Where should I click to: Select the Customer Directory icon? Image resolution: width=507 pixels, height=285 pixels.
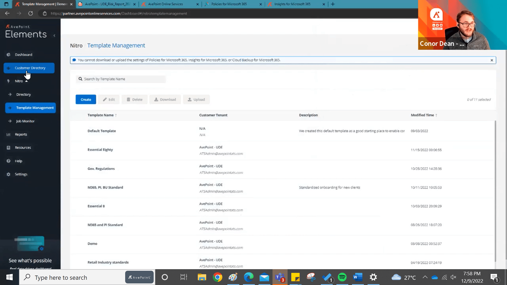click(x=9, y=68)
